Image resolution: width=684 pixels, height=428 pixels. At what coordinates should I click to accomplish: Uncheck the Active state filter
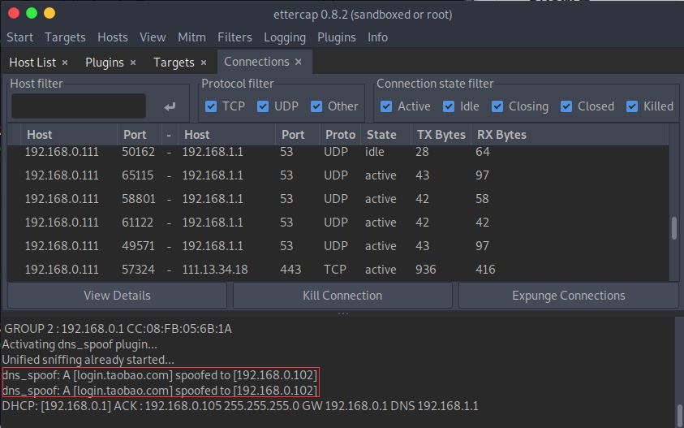click(x=386, y=106)
